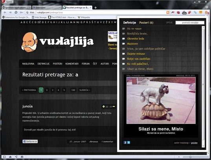Viewport: 211px width, 160px height.
Task: Open DEFINICIJE in site navigation
Action: (x=44, y=64)
